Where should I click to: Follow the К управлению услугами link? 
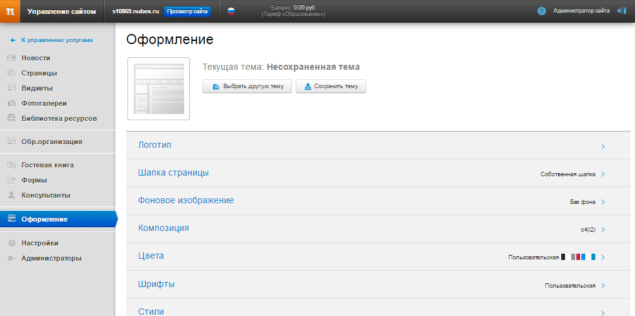coord(57,40)
